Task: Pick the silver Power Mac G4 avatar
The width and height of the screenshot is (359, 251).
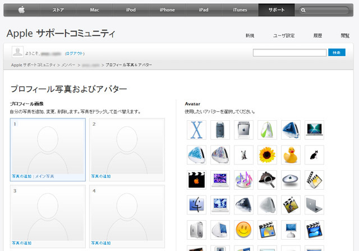Action: pyautogui.click(x=196, y=230)
